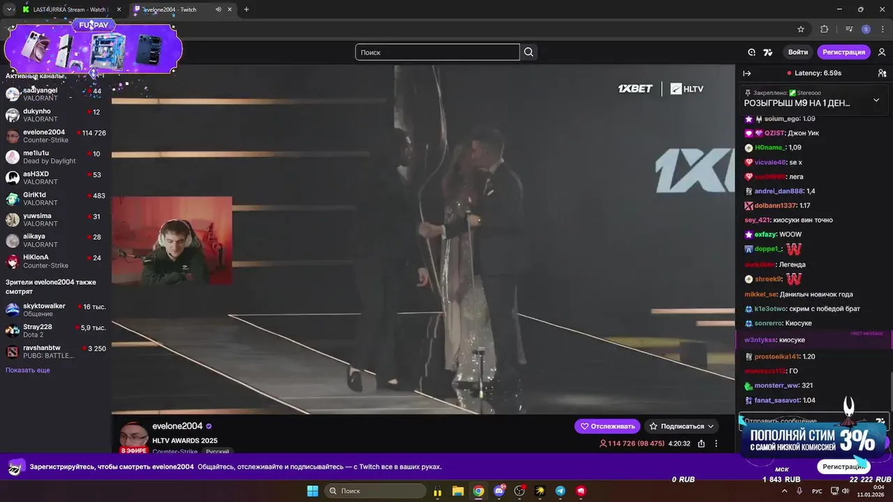Open Google Chrome in the taskbar
Viewport: 893px width, 502px height.
[x=479, y=491]
